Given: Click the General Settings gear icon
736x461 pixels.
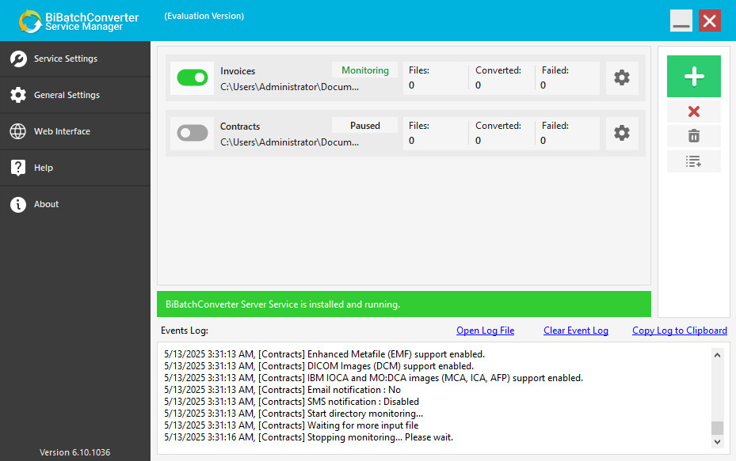Looking at the screenshot, I should click(x=18, y=95).
